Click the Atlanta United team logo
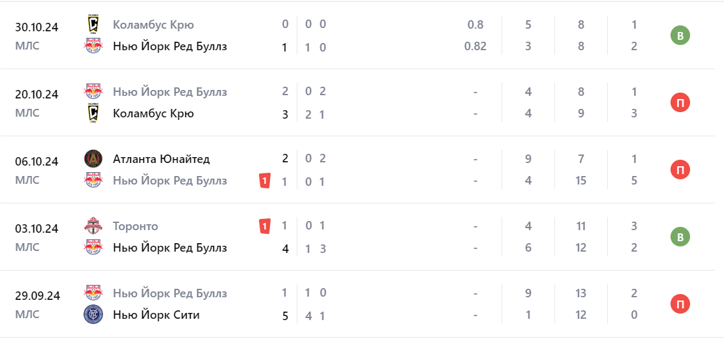This screenshot has height=339, width=724. click(x=93, y=159)
